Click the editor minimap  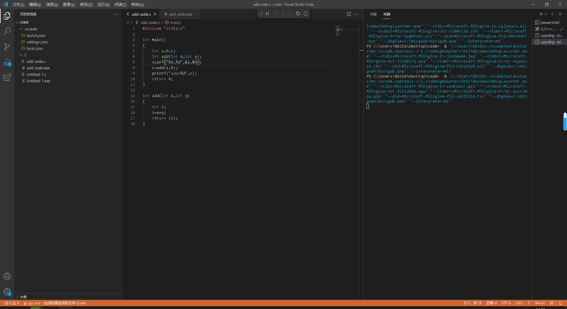coord(346,31)
